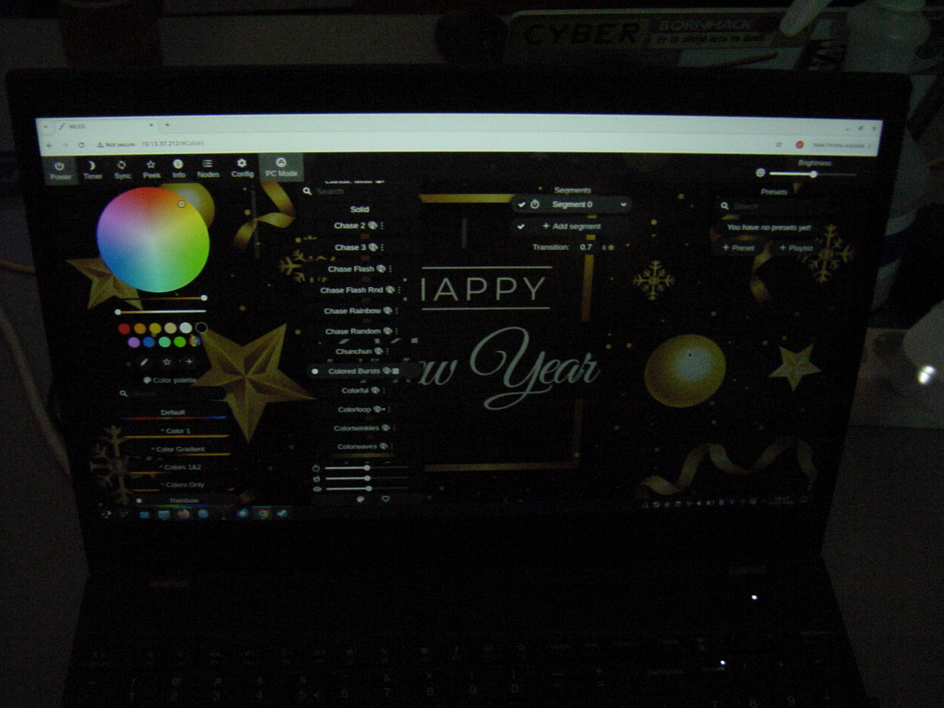Expand the Segment 0 chevron
Image resolution: width=944 pixels, height=708 pixels.
pyautogui.click(x=623, y=204)
